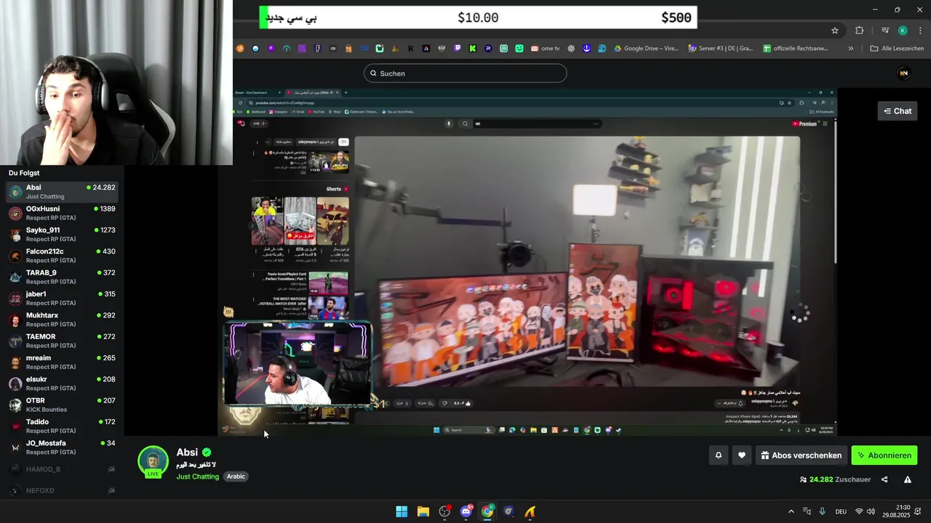931x523 pixels.
Task: Open the offline HAMOD_B channel
Action: point(62,469)
